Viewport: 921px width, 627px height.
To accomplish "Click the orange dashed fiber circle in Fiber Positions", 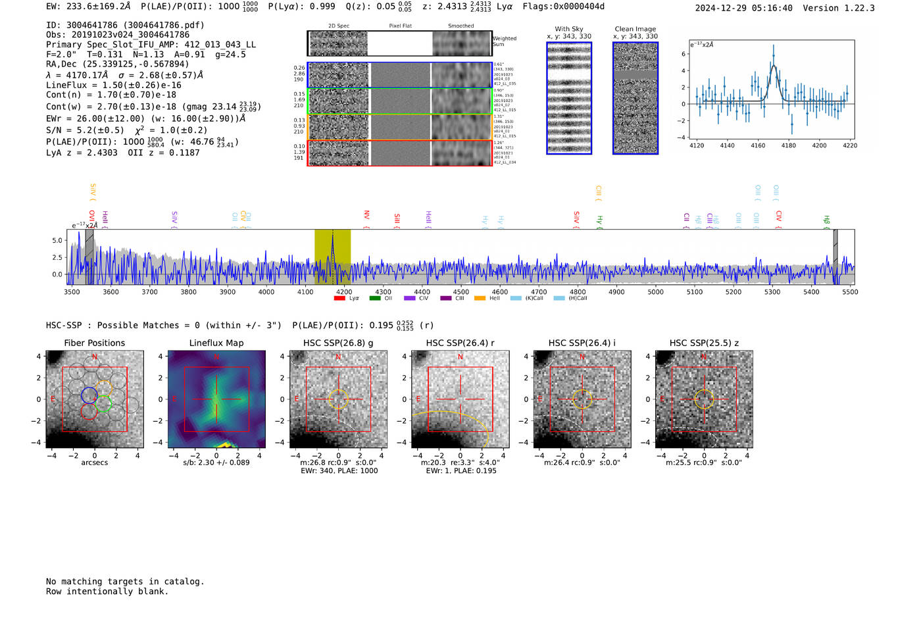I will [x=104, y=388].
